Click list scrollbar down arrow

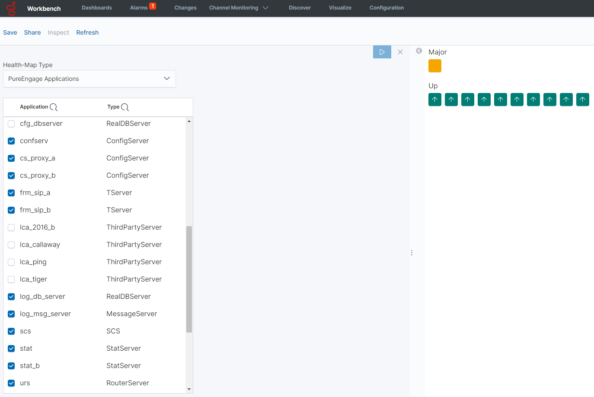pos(189,389)
